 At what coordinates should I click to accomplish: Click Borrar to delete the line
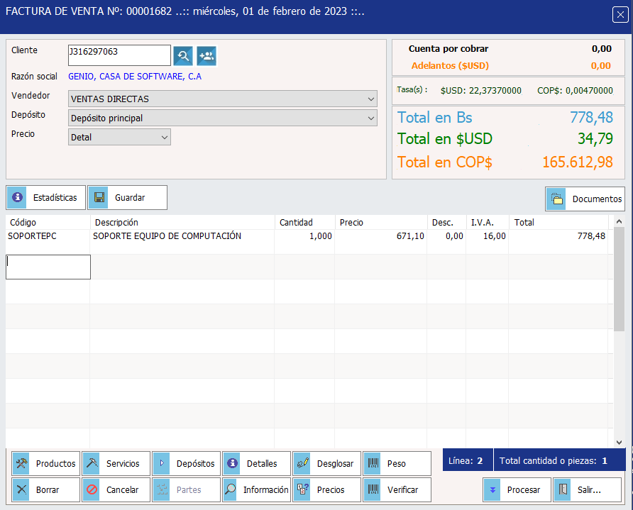pyautogui.click(x=45, y=489)
